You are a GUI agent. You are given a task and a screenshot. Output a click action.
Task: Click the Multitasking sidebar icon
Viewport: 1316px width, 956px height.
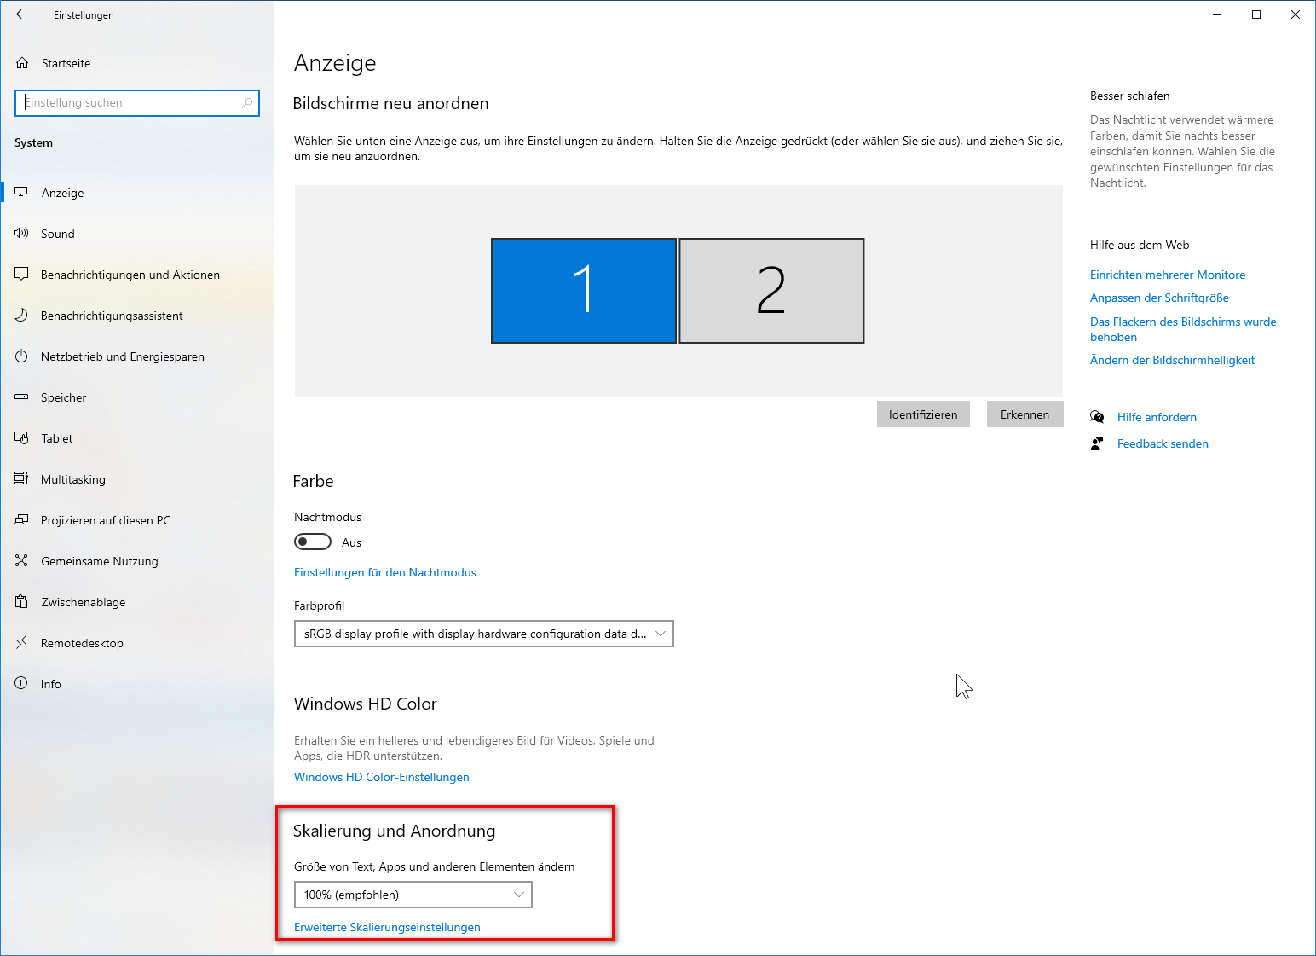(21, 478)
